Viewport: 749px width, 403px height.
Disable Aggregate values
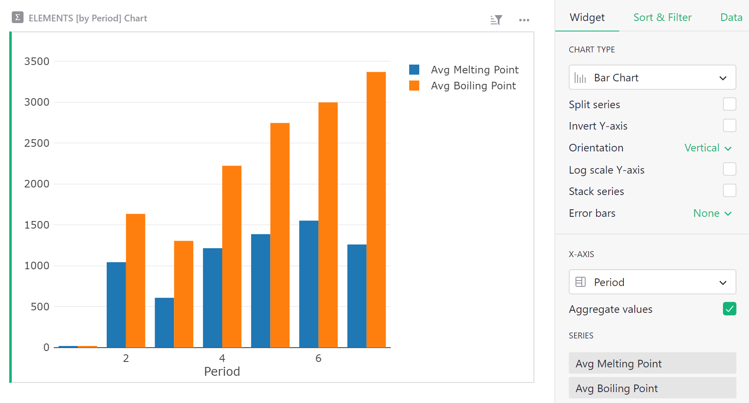pyautogui.click(x=729, y=309)
